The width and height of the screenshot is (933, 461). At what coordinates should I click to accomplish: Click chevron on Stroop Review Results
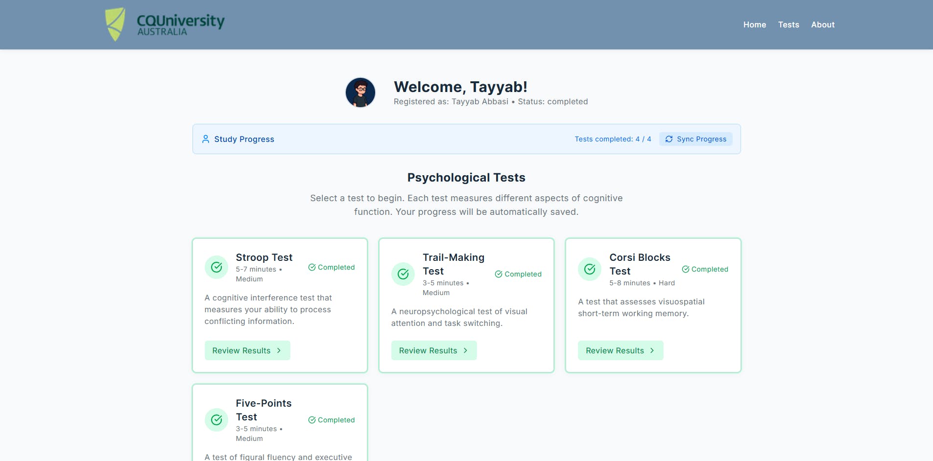coord(279,350)
